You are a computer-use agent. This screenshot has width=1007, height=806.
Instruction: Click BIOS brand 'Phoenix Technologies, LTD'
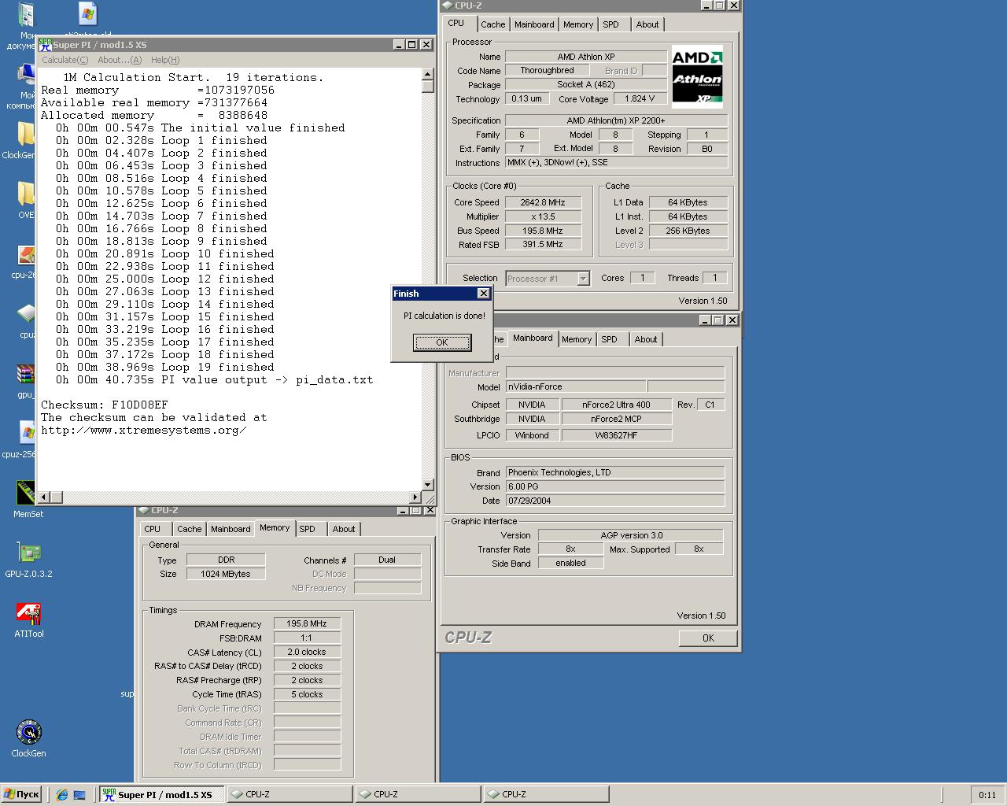click(614, 472)
